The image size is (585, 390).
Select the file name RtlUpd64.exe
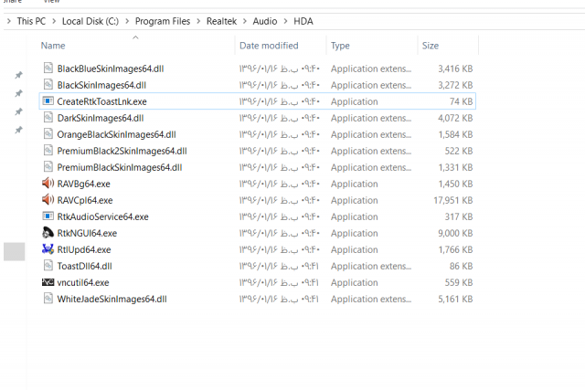pyautogui.click(x=84, y=249)
